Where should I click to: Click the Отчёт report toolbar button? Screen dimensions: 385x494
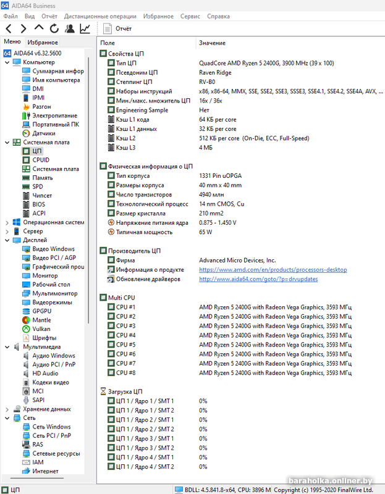click(117, 28)
